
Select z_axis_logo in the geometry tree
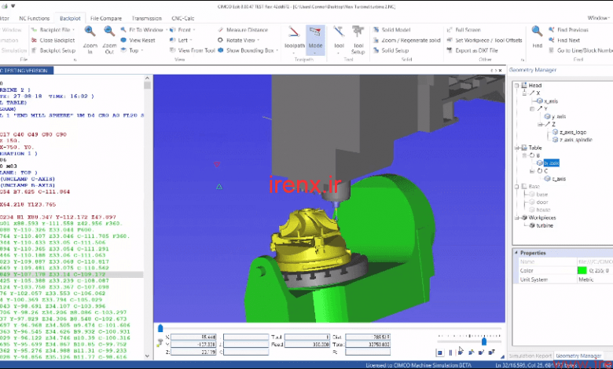coord(573,132)
